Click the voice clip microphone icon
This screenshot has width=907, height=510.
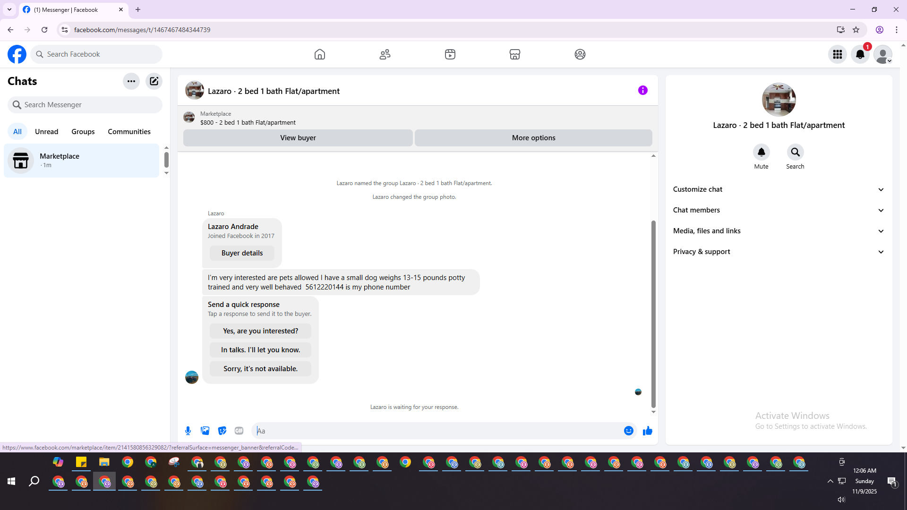tap(188, 431)
